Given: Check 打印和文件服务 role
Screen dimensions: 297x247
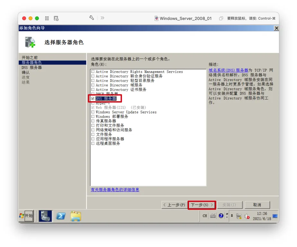Looking at the screenshot, I should coord(93,125).
